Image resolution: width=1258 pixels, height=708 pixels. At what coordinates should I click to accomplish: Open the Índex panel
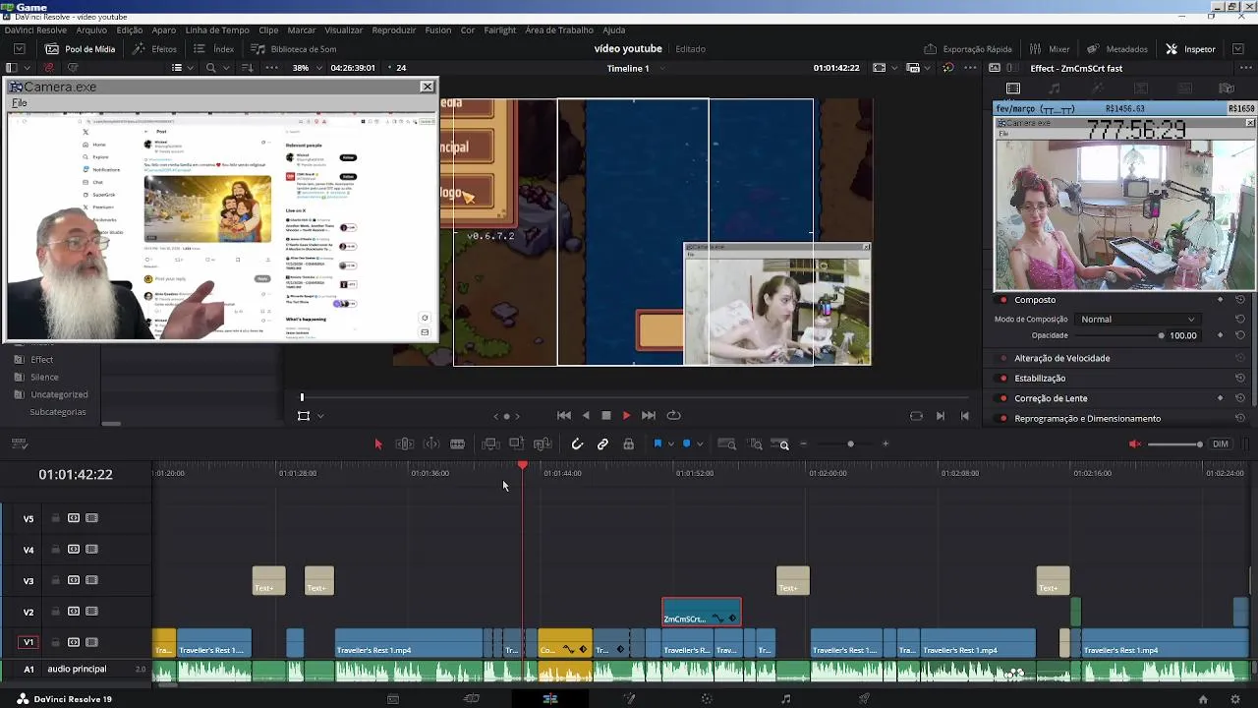[x=214, y=49]
